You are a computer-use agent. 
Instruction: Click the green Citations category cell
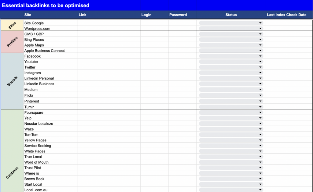click(12, 151)
